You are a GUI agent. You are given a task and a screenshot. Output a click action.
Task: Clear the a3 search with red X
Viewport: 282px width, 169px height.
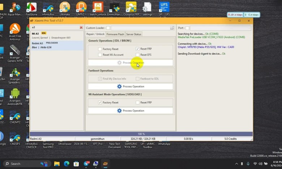click(81, 27)
